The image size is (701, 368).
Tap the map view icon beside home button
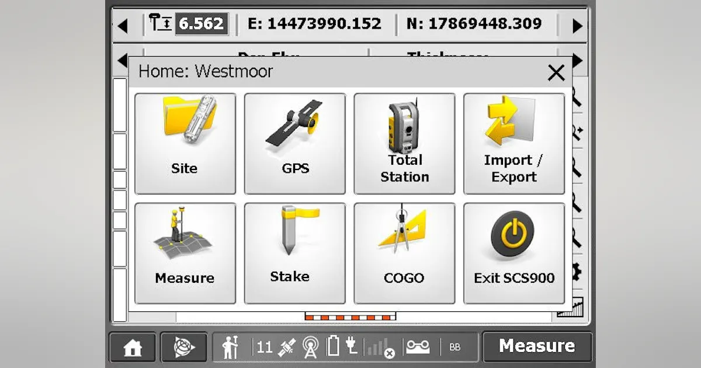[x=183, y=348]
